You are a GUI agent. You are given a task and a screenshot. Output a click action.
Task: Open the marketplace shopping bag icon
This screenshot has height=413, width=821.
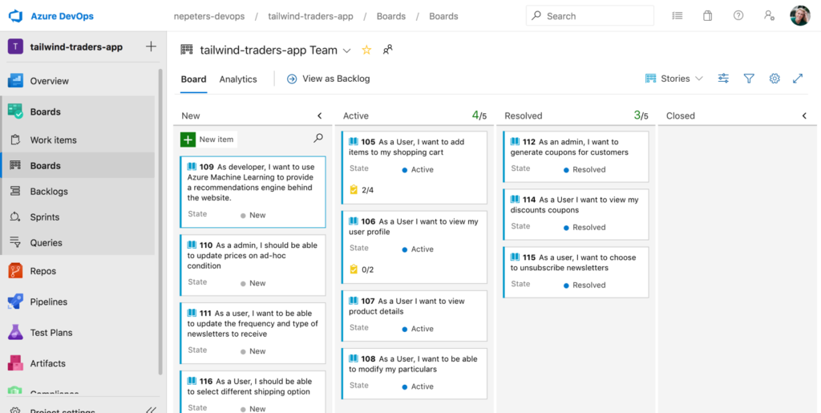[707, 16]
